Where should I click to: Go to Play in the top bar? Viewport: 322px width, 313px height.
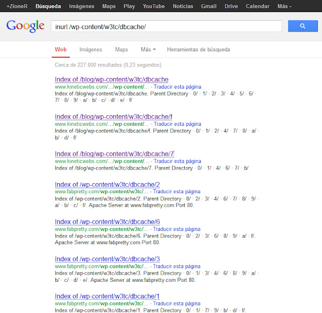tap(129, 6)
